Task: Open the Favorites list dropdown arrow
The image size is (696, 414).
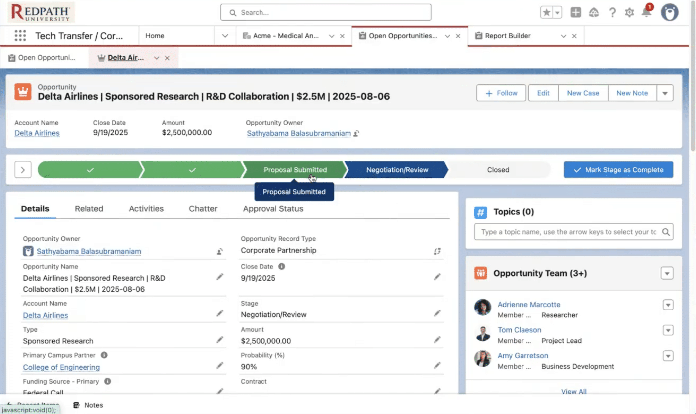Action: (557, 13)
